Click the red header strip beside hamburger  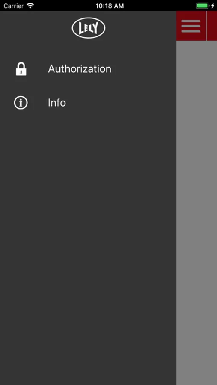(x=212, y=26)
